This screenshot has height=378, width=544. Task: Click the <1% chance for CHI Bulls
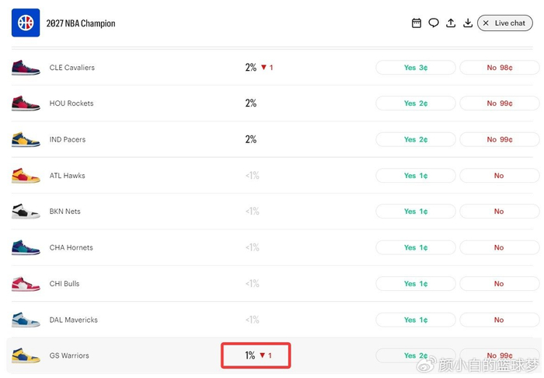point(253,283)
